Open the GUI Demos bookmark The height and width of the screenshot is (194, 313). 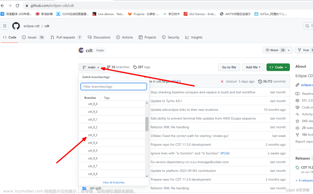200,14
